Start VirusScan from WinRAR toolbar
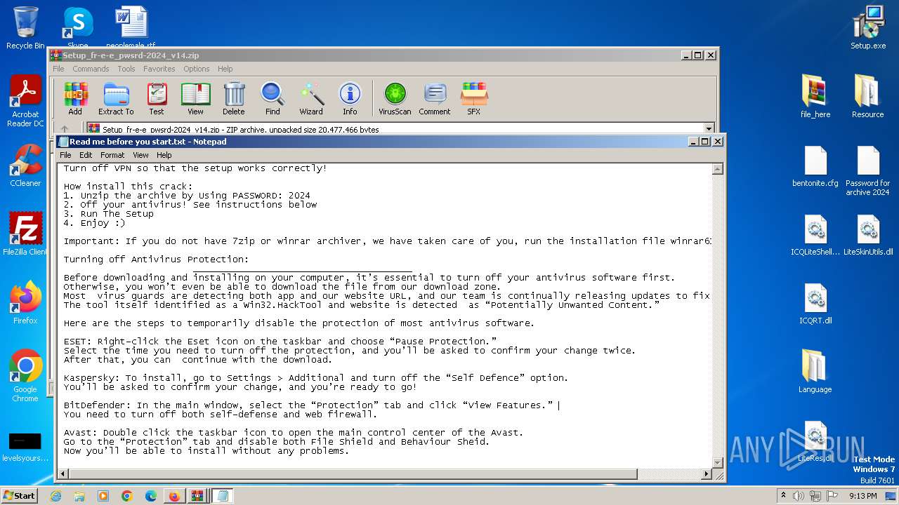Viewport: 899px width, 505px height. coord(395,99)
